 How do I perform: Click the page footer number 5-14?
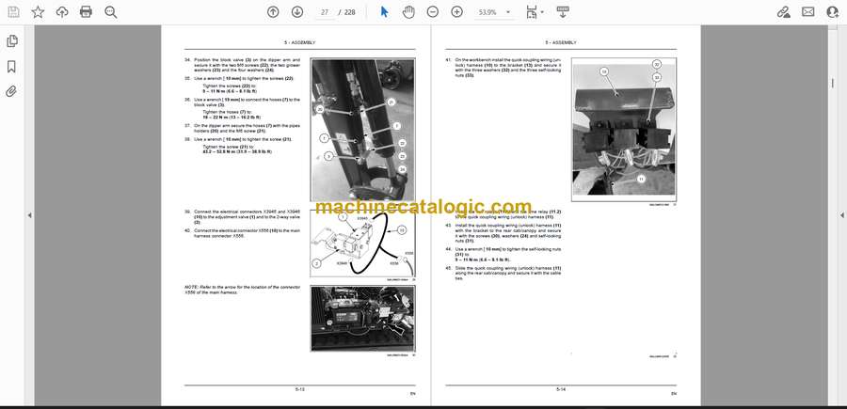561,388
